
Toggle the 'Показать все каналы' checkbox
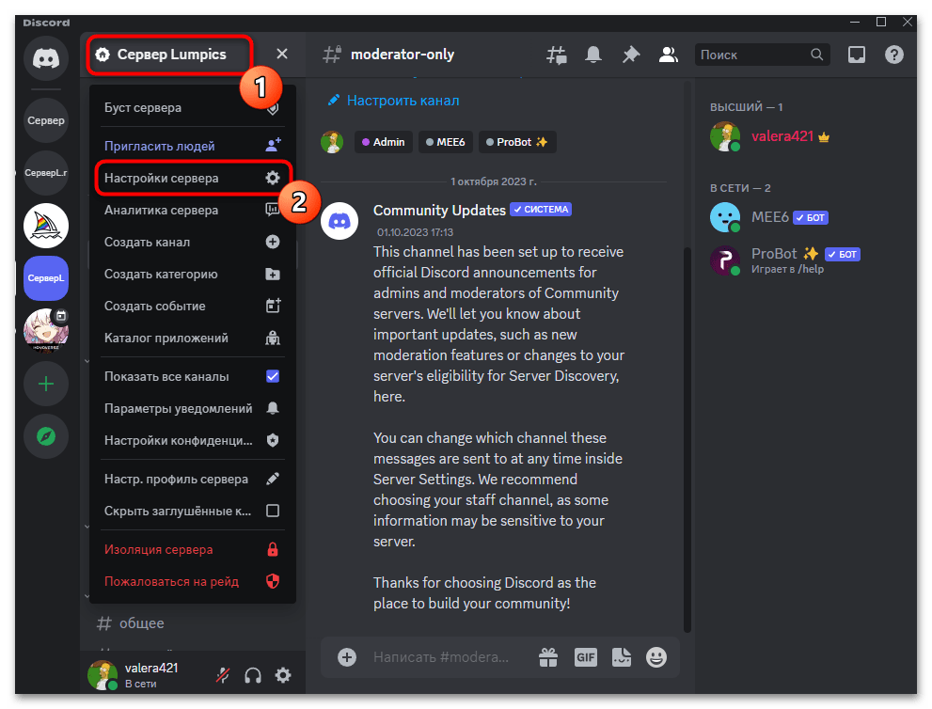273,376
